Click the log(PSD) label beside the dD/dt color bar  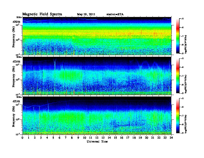tap(186, 84)
